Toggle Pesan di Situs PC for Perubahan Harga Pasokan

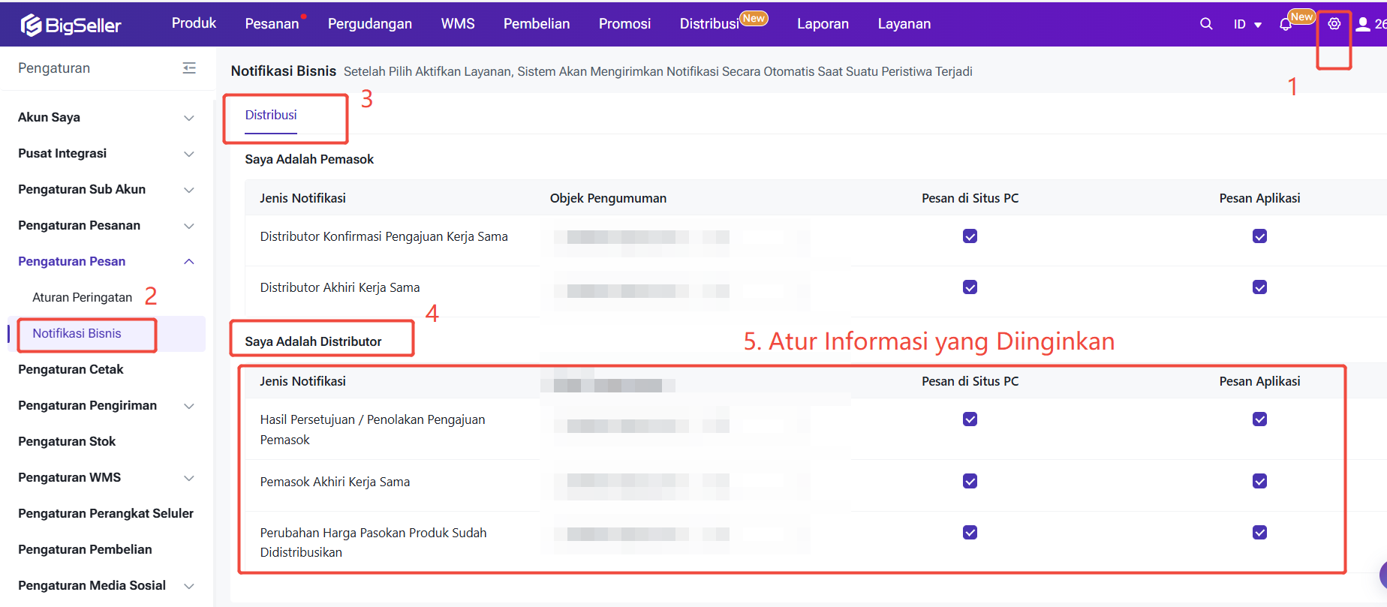(970, 533)
